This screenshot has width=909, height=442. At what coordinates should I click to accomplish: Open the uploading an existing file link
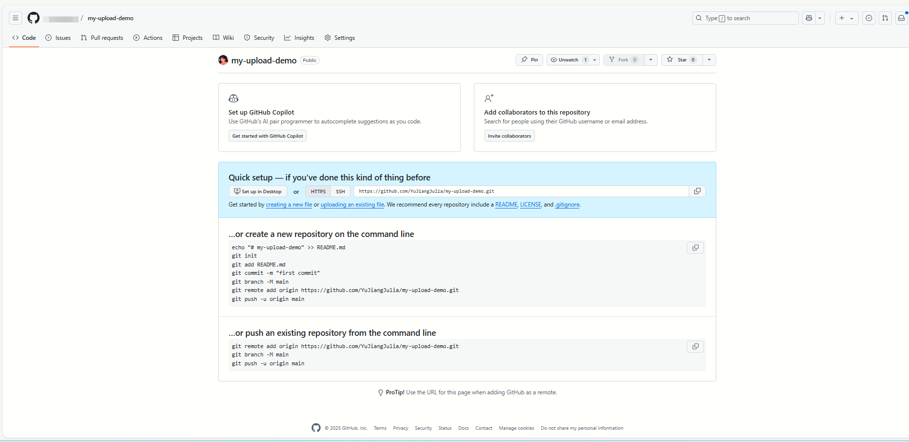pyautogui.click(x=352, y=205)
